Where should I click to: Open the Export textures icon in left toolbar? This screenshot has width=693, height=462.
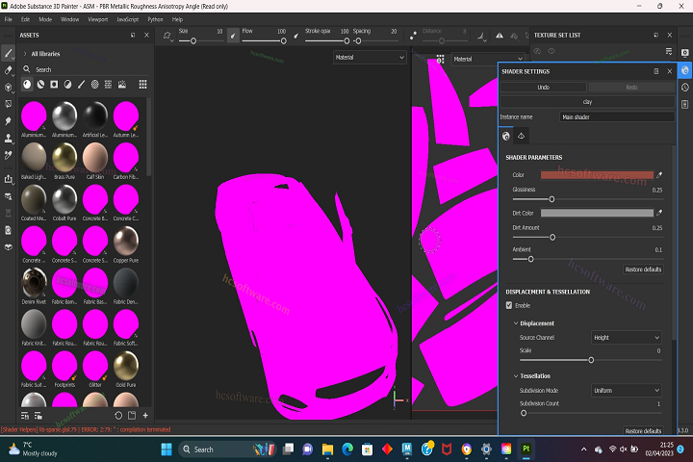coord(8,179)
